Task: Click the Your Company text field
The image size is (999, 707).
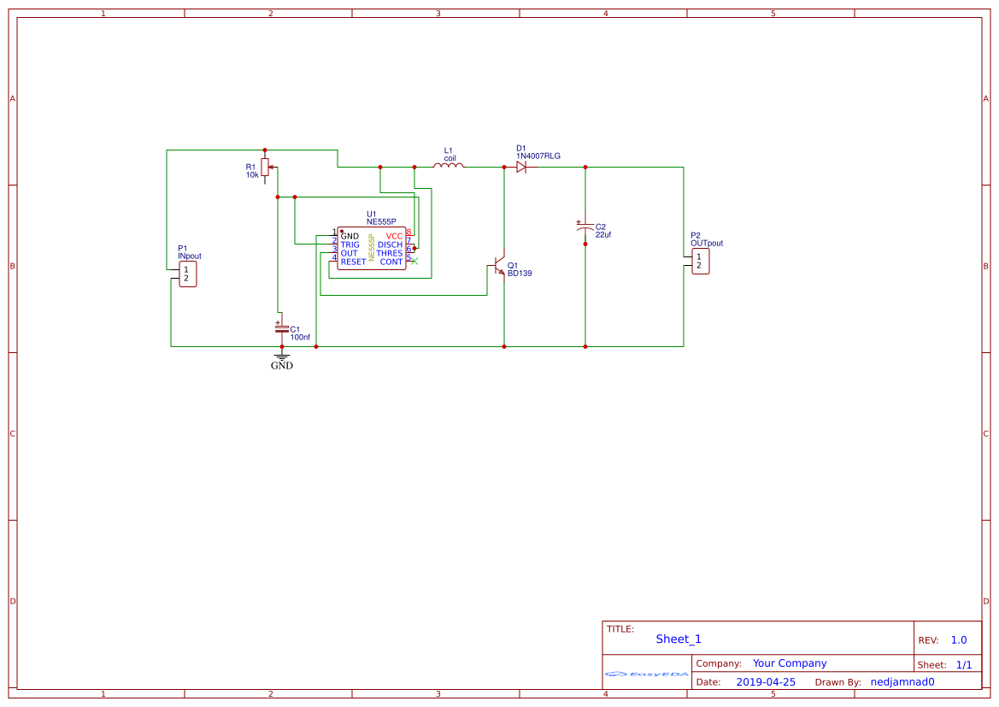Action: [x=789, y=663]
